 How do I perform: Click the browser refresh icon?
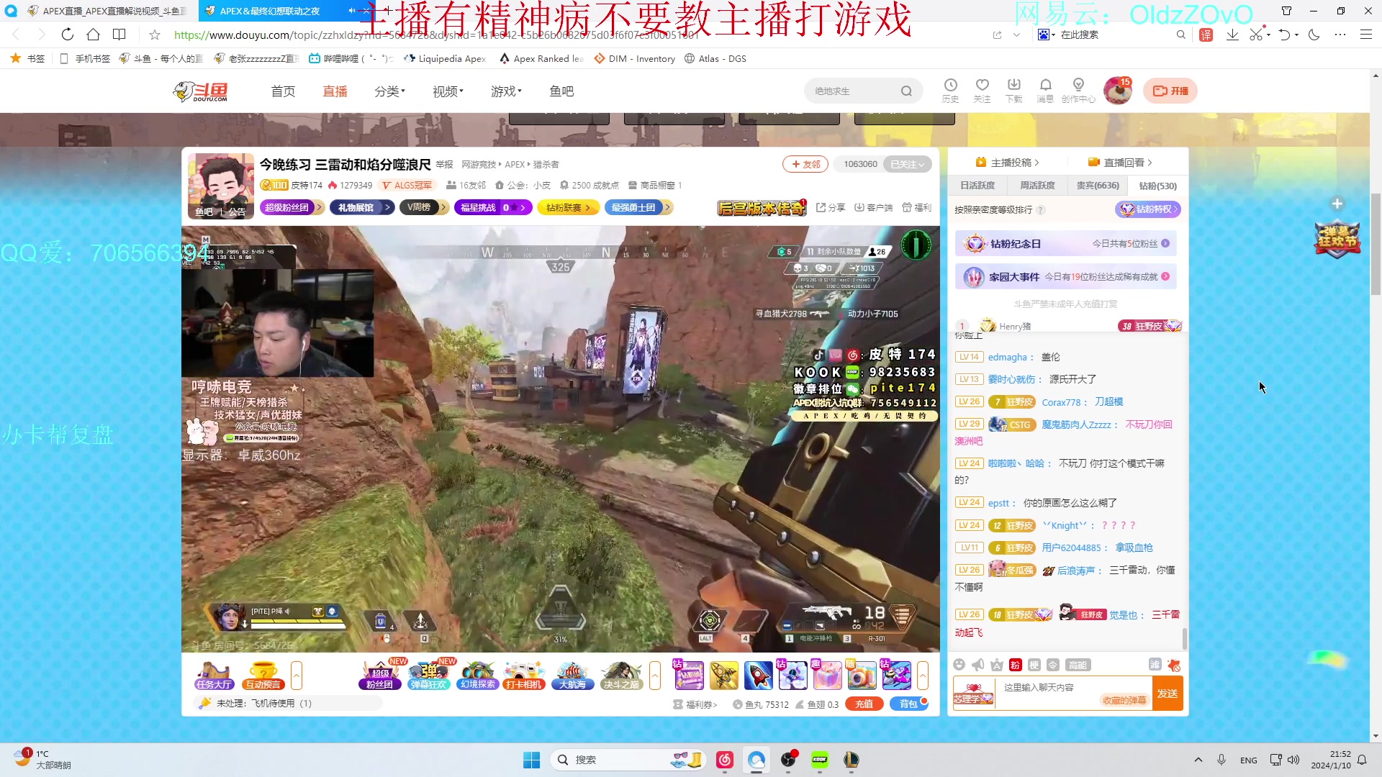pyautogui.click(x=67, y=35)
